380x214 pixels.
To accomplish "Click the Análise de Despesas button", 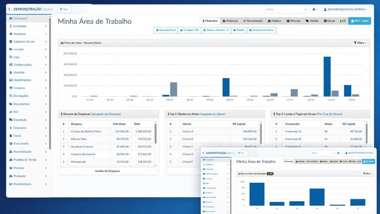I will pyautogui.click(x=107, y=171).
